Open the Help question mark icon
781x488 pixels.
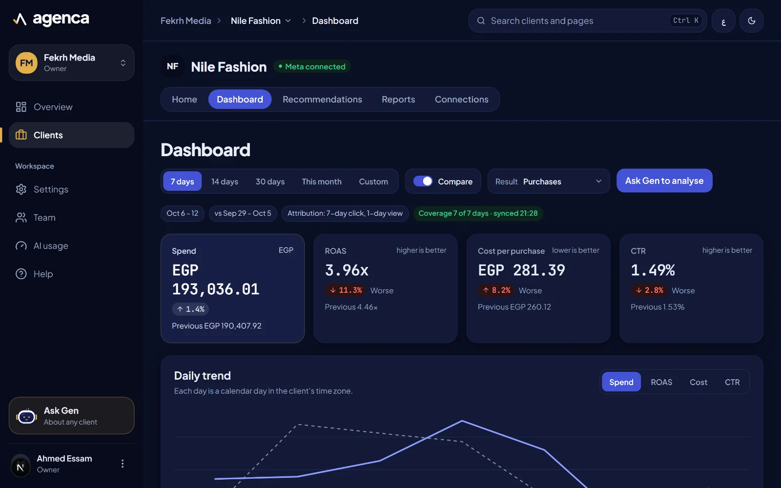click(x=21, y=274)
